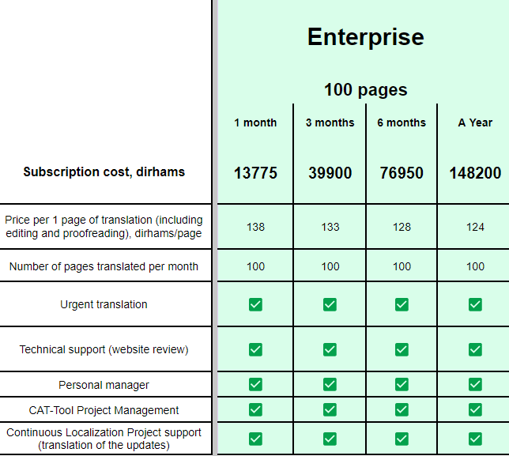Click the 13775 subscription cost cell
Viewport: 509px width, 456px height.
(255, 173)
